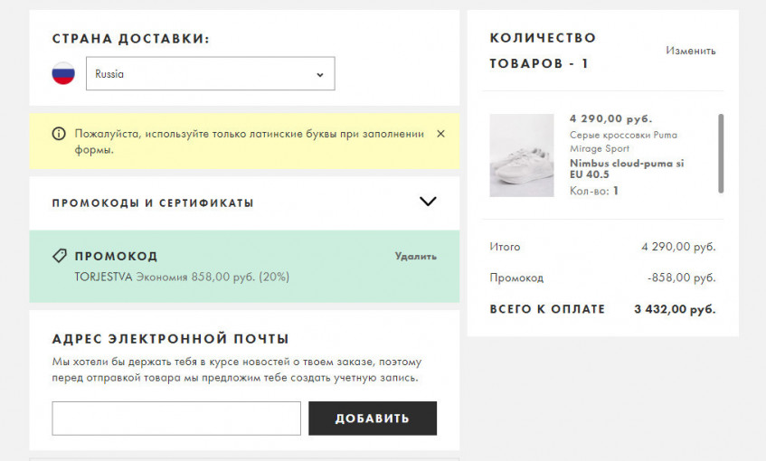Viewport: 766px width, 461px height.
Task: Expand the Промокоды и сертификаты section
Action: [153, 202]
